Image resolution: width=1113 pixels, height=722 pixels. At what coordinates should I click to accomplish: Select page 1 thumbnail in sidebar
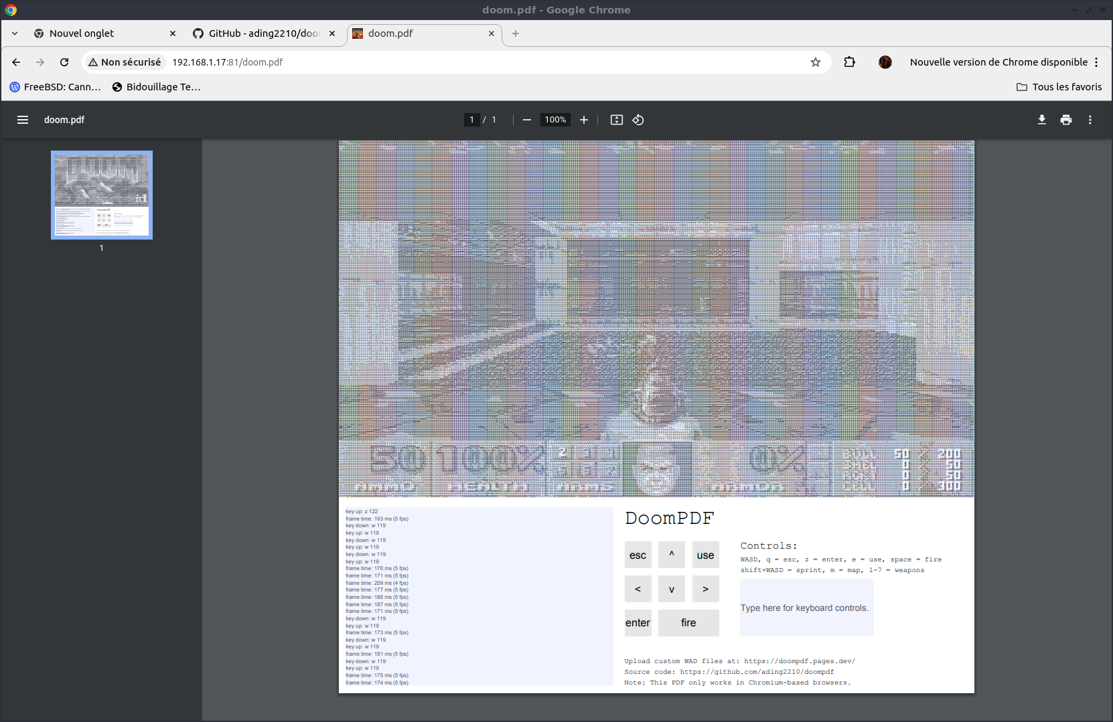click(102, 195)
